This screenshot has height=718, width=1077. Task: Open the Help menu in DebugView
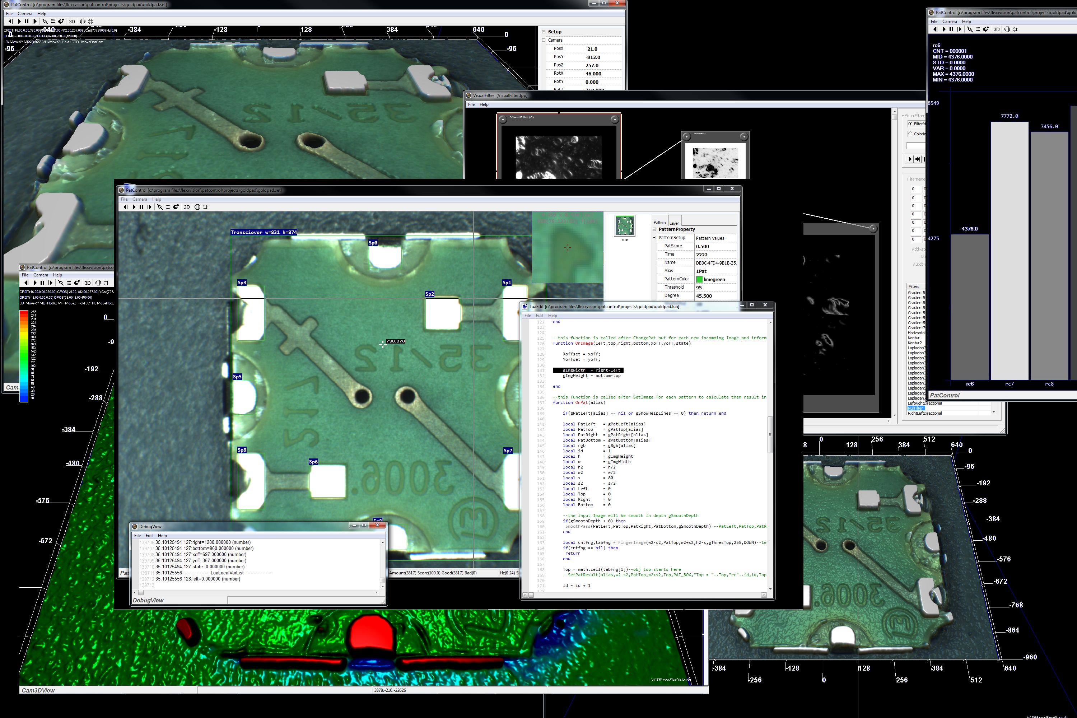pos(162,535)
